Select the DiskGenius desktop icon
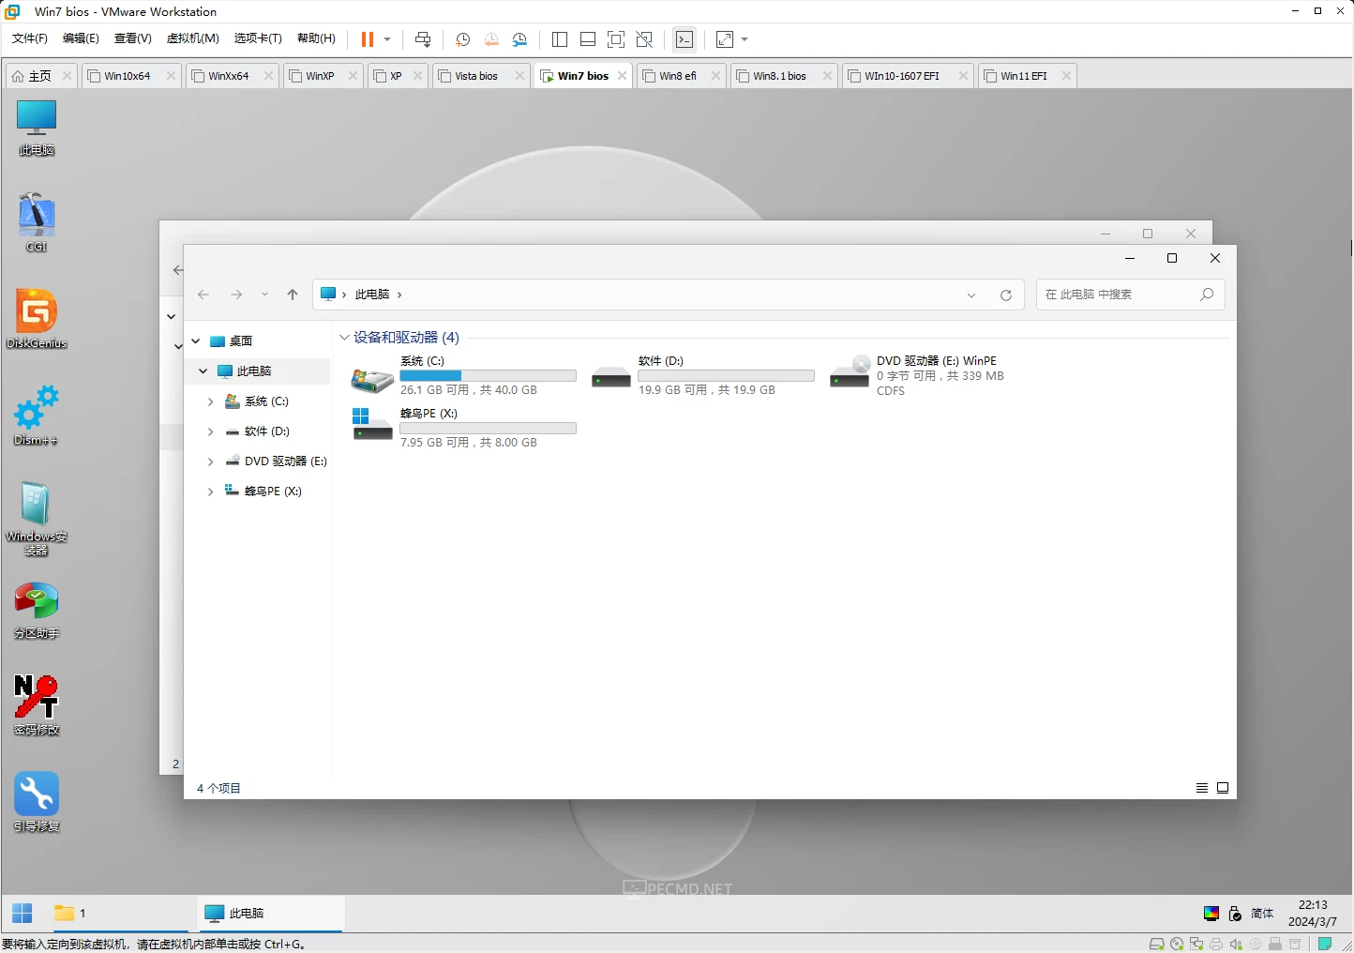This screenshot has width=1354, height=953. click(37, 319)
